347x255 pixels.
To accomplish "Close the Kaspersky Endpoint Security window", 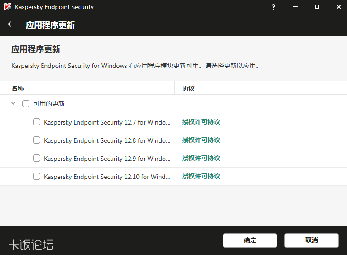I will click(x=338, y=7).
